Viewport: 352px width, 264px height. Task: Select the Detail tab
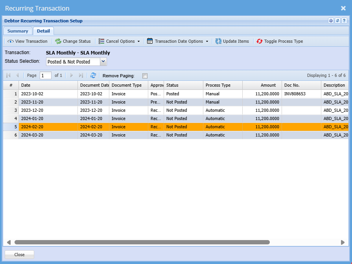click(x=43, y=31)
